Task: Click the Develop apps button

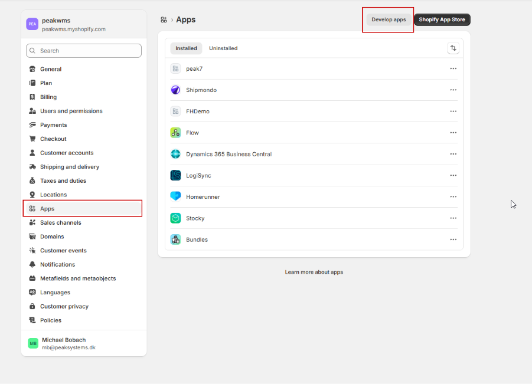Action: [x=389, y=19]
